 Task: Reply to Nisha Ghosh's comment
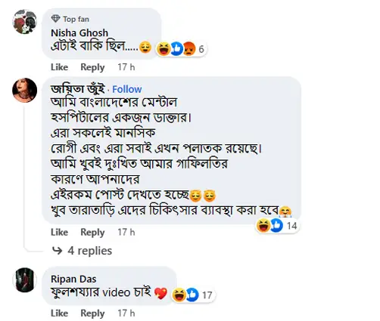click(92, 67)
